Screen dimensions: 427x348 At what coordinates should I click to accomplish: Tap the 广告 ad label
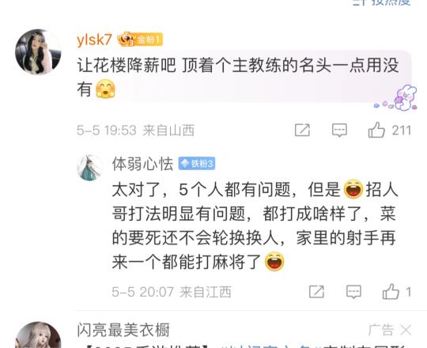tap(380, 331)
